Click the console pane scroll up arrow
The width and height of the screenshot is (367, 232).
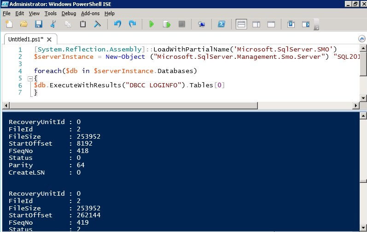[x=363, y=115]
